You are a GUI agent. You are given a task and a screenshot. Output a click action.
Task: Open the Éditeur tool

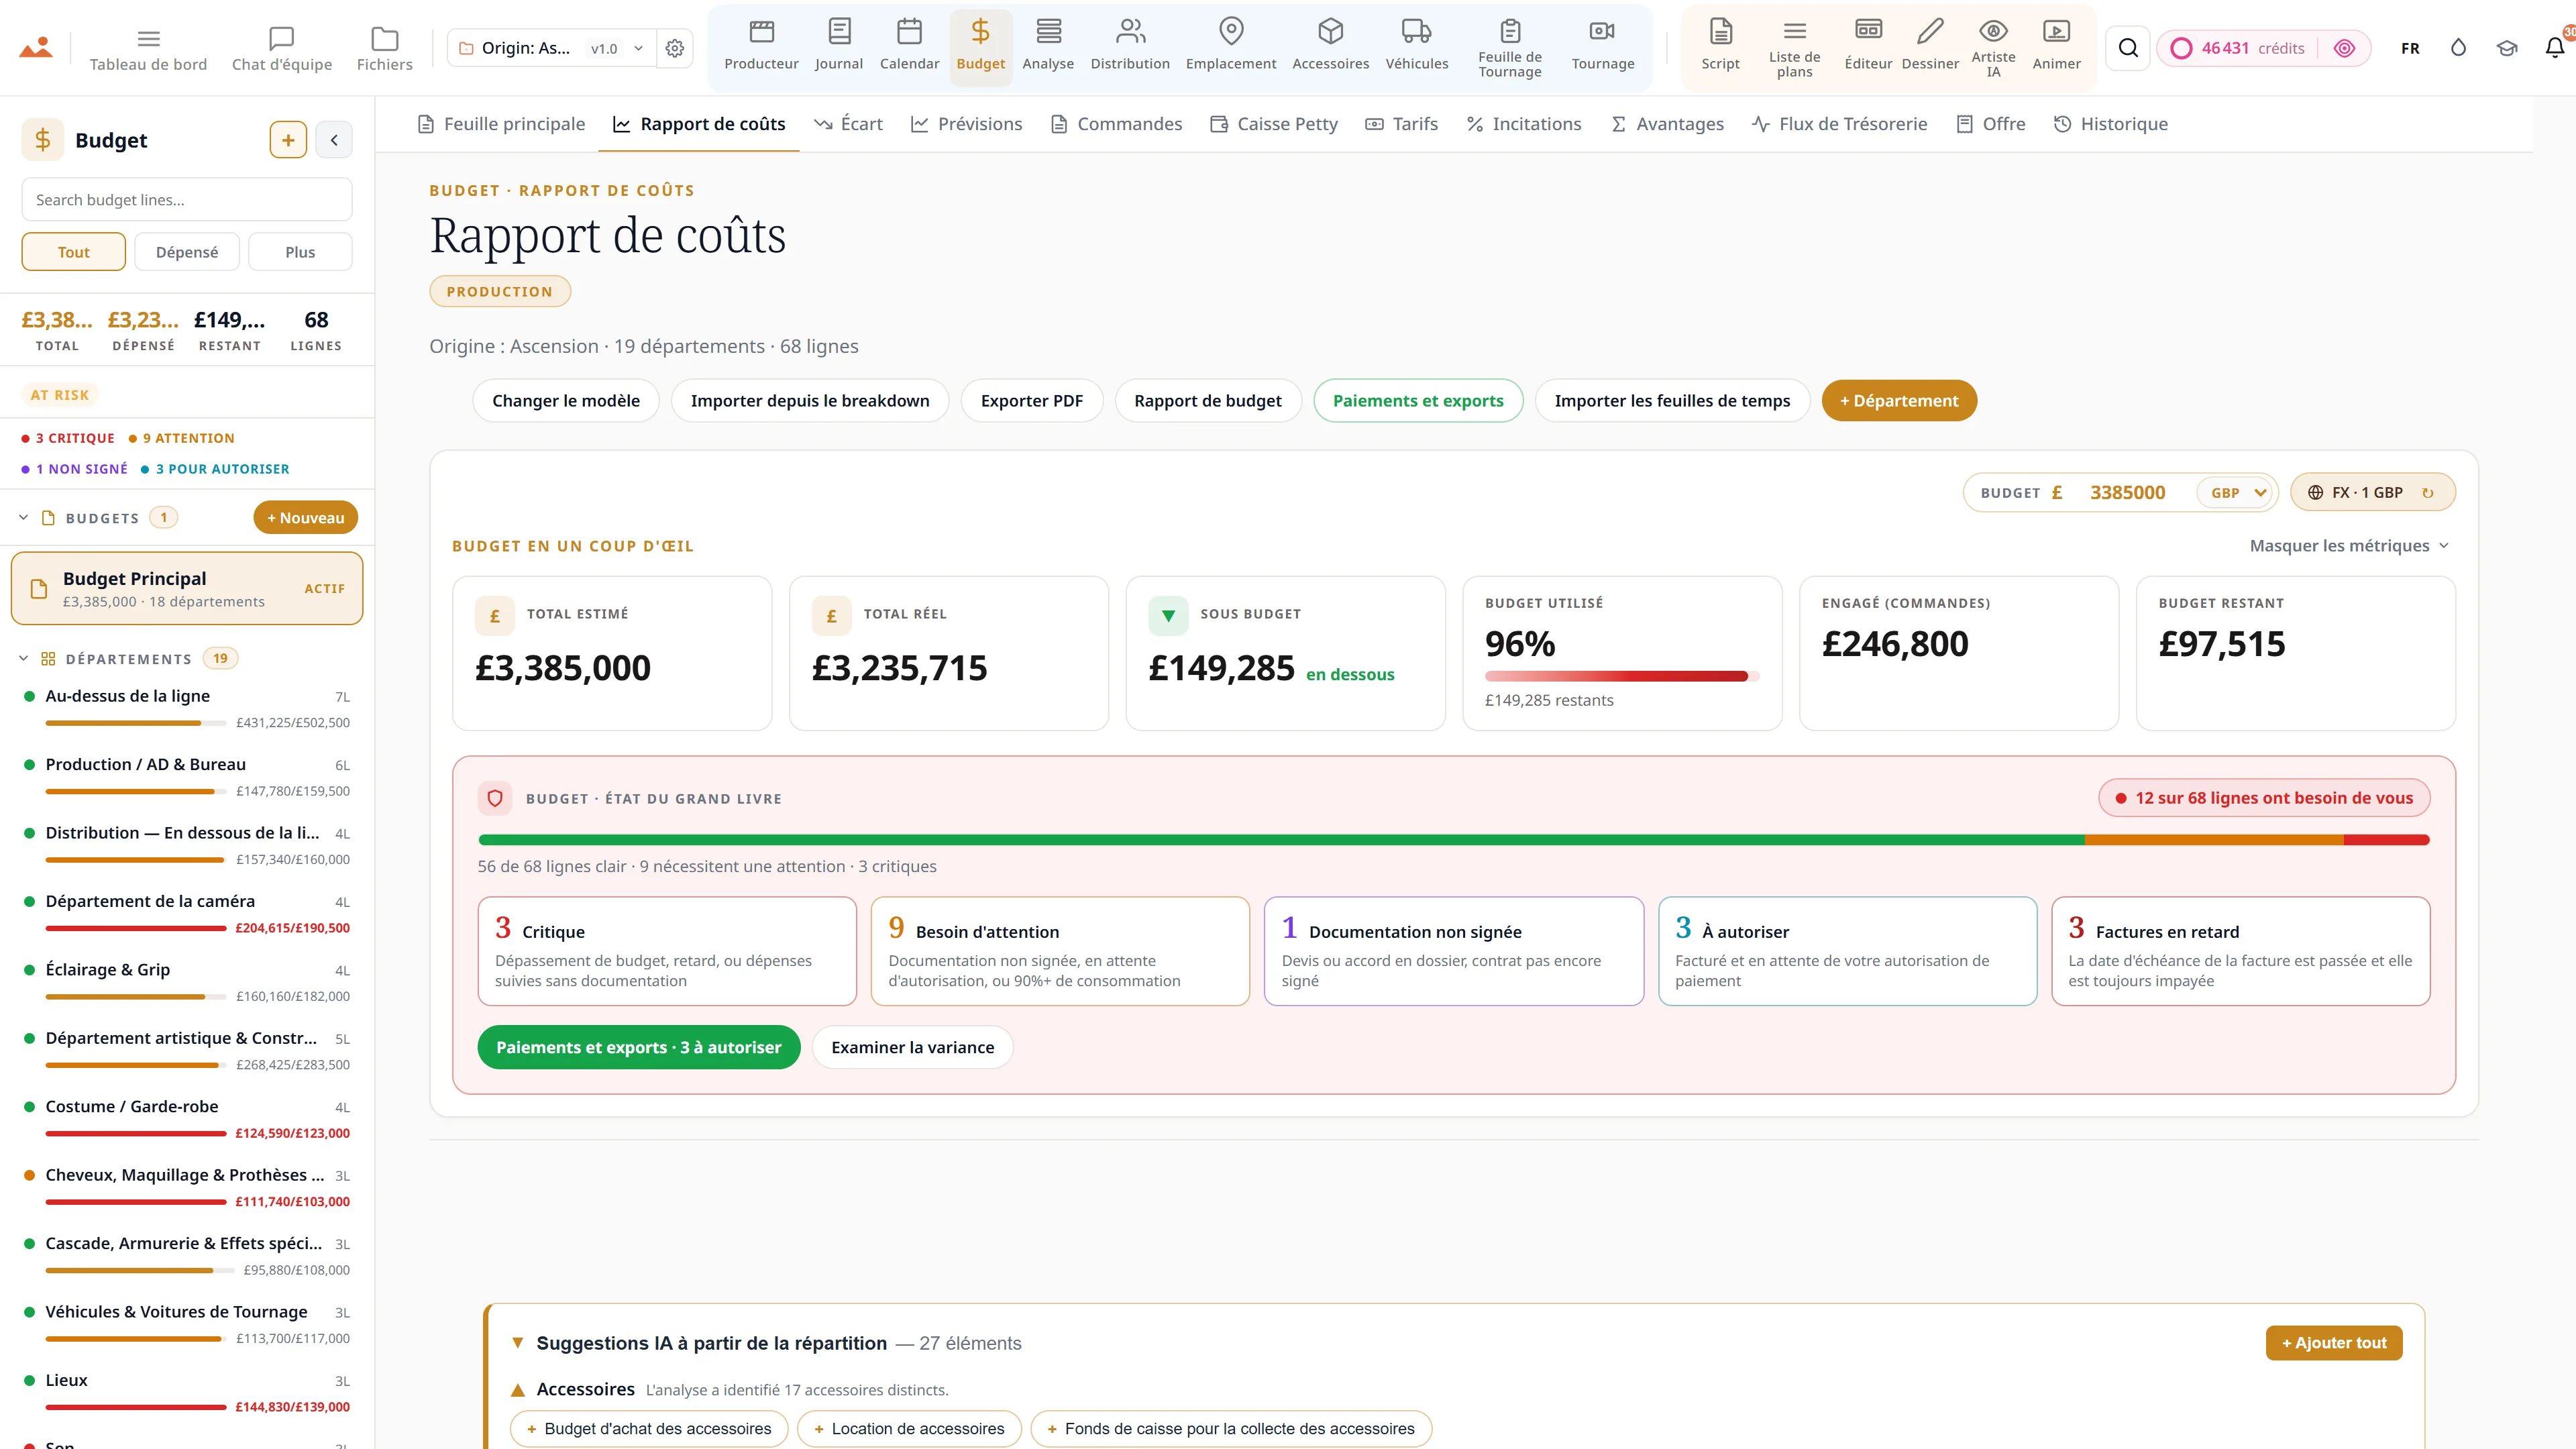pos(1868,46)
